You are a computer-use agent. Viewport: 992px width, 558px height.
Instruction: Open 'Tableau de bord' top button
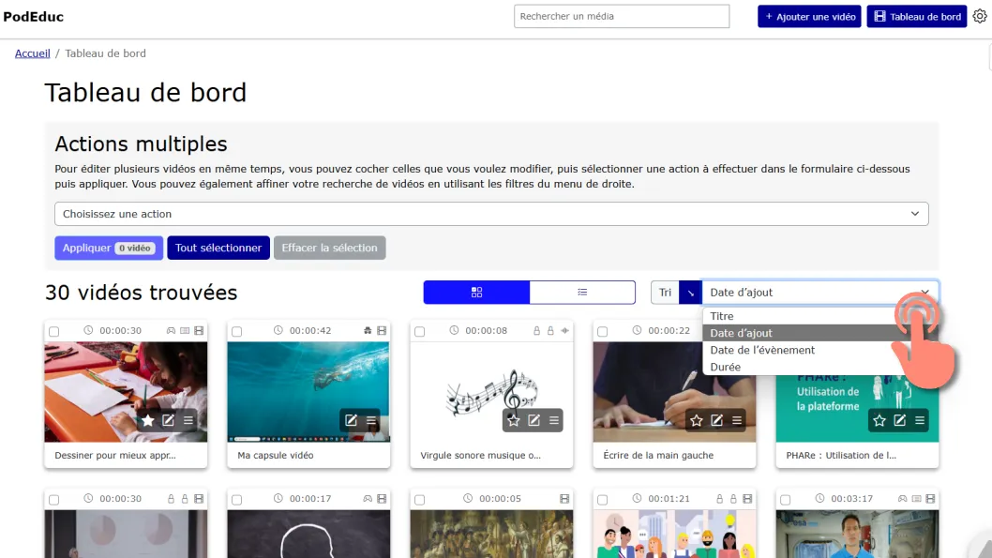pos(917,17)
